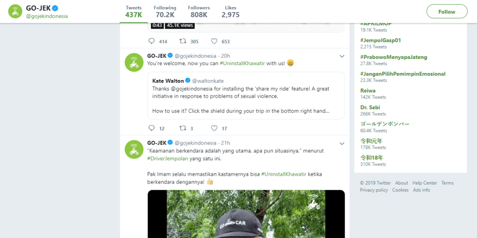The height and width of the screenshot is (238, 477).
Task: Click GO-JEK avatar on the 21h tweet
Action: coord(134,149)
